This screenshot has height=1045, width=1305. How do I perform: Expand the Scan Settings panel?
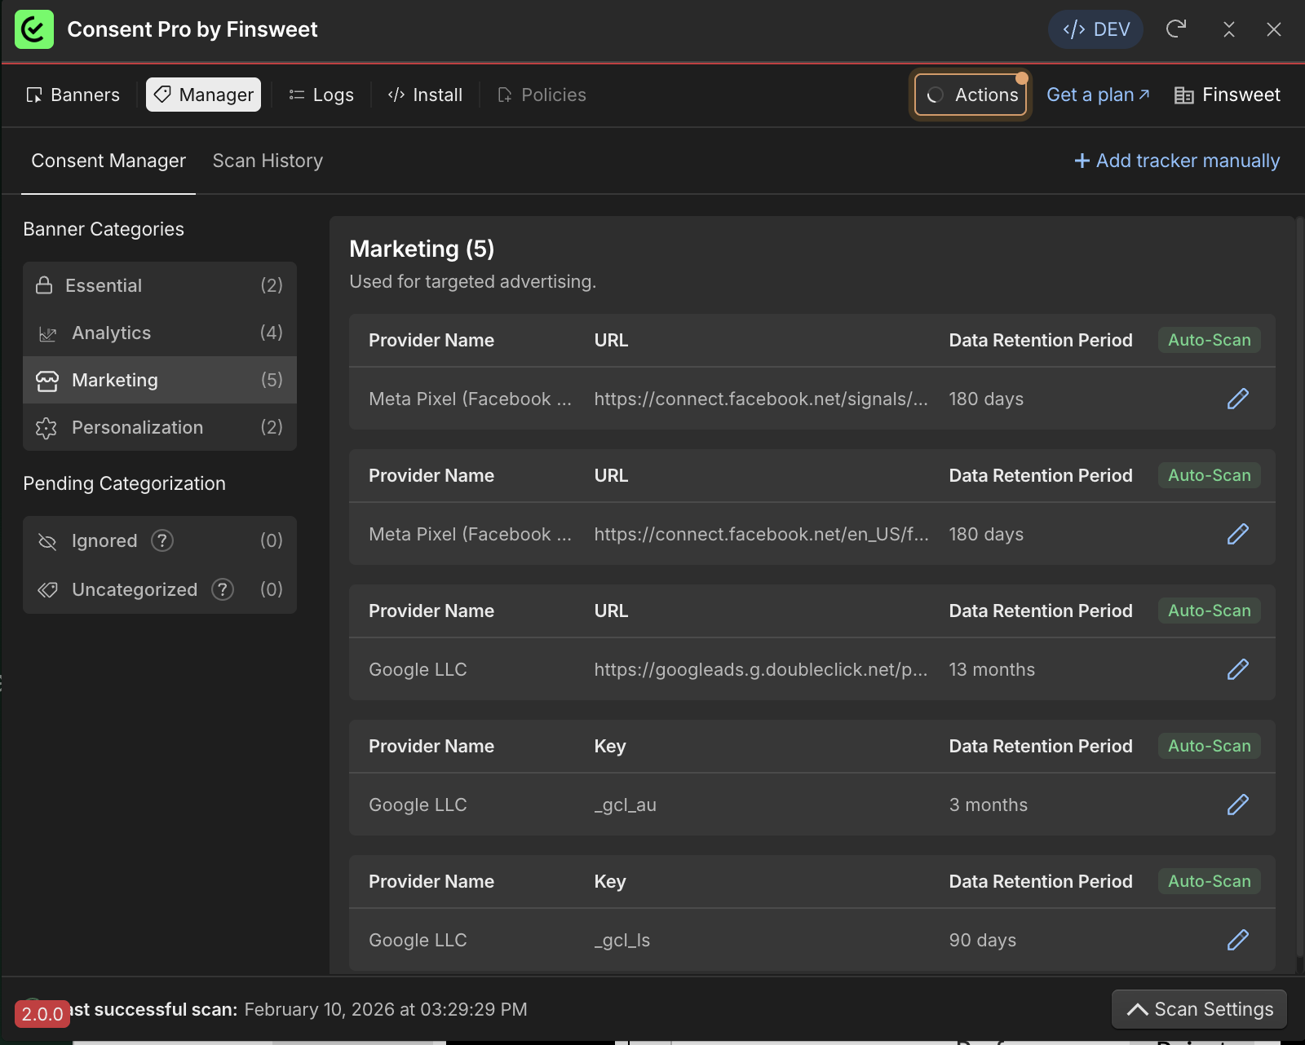click(1199, 1009)
